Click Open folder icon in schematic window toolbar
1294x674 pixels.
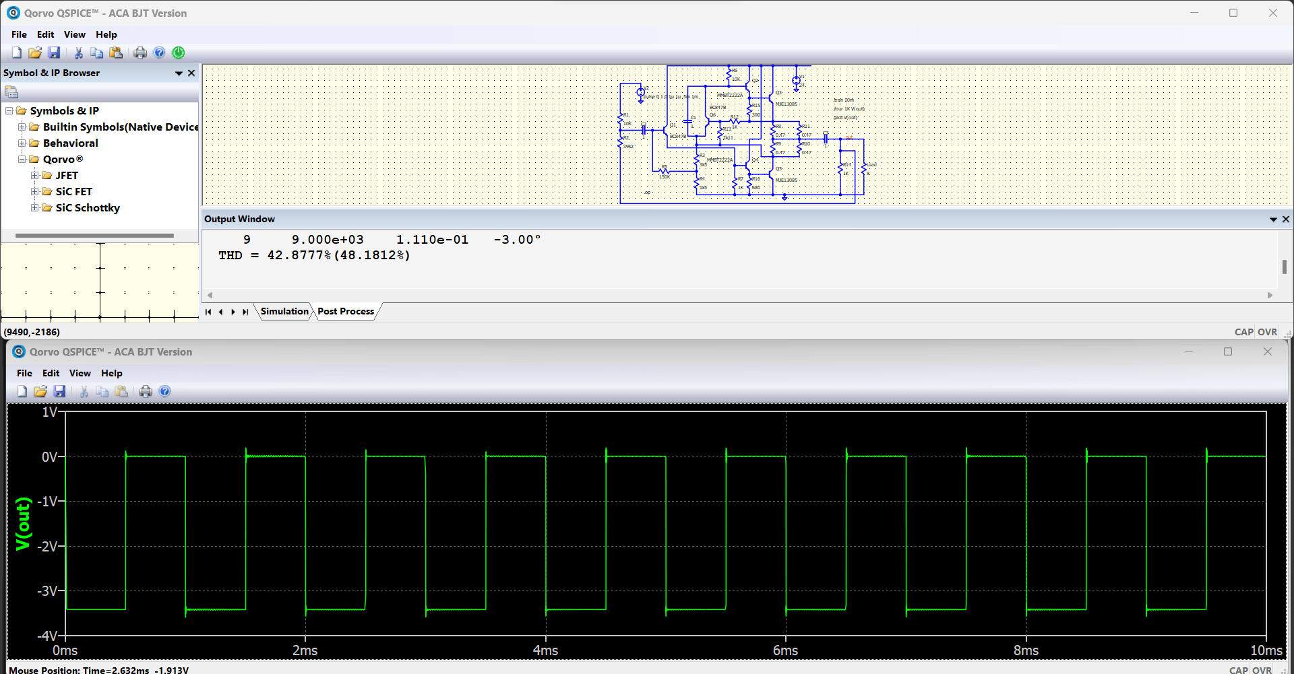35,53
